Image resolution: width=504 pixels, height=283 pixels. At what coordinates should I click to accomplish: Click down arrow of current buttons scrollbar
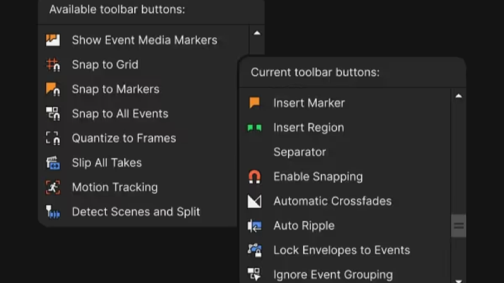459,280
